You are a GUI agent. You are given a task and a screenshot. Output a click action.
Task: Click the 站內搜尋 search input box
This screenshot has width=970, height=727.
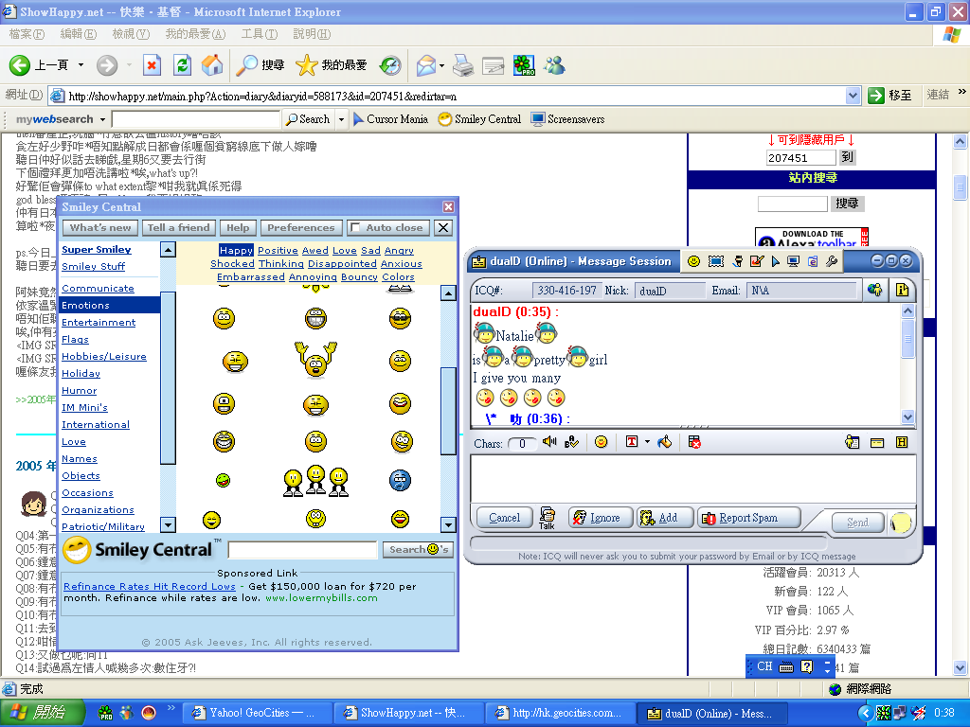click(793, 204)
